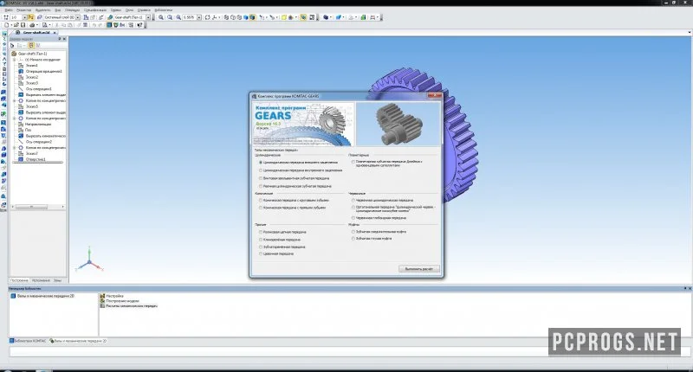Click the Выполнить расчёт button

coord(419,269)
